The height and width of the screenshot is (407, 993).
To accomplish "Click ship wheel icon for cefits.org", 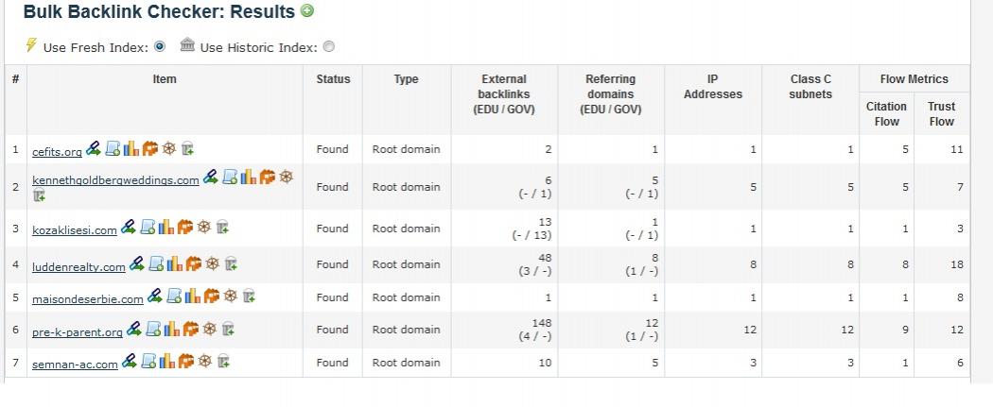I will coord(168,148).
